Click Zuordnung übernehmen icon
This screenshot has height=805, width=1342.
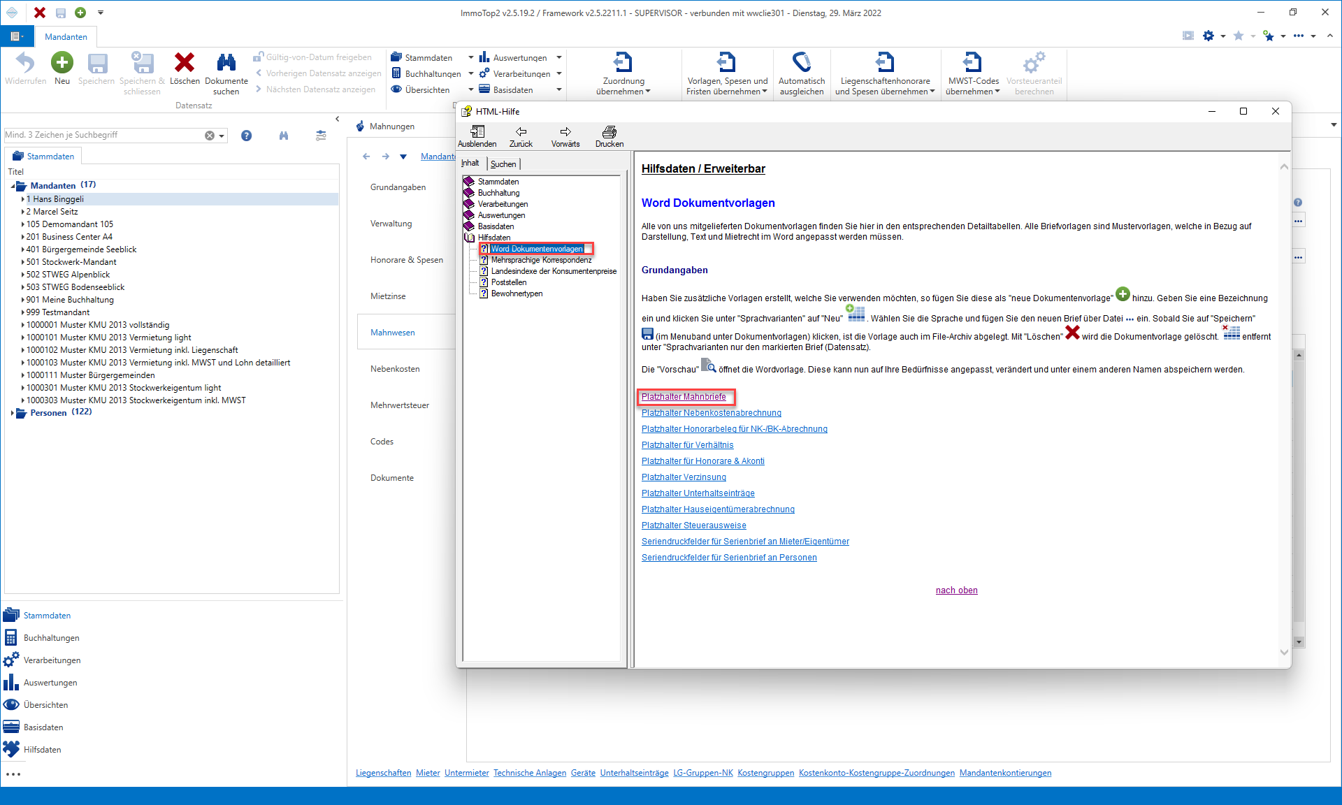623,62
